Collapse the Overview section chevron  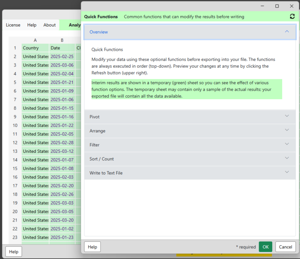(x=287, y=32)
